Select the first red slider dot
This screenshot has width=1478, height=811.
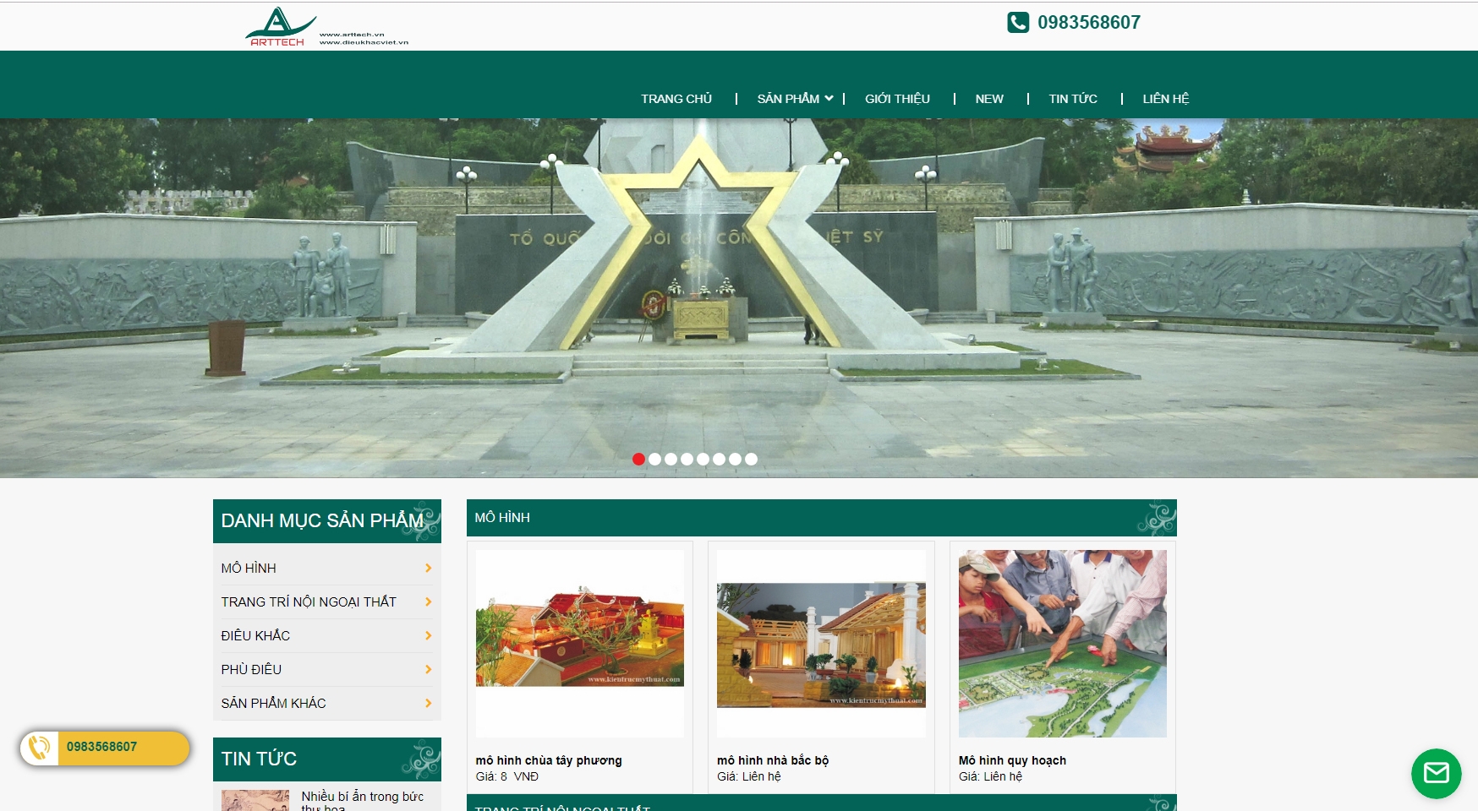[x=638, y=459]
